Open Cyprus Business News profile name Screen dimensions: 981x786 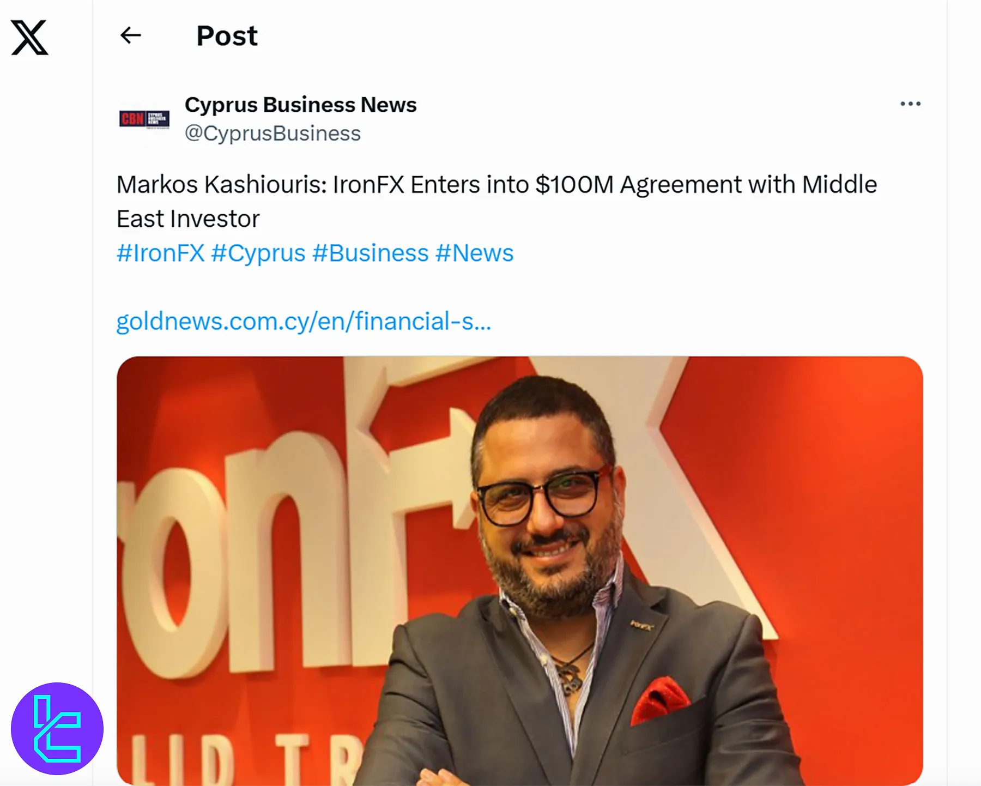(x=300, y=105)
